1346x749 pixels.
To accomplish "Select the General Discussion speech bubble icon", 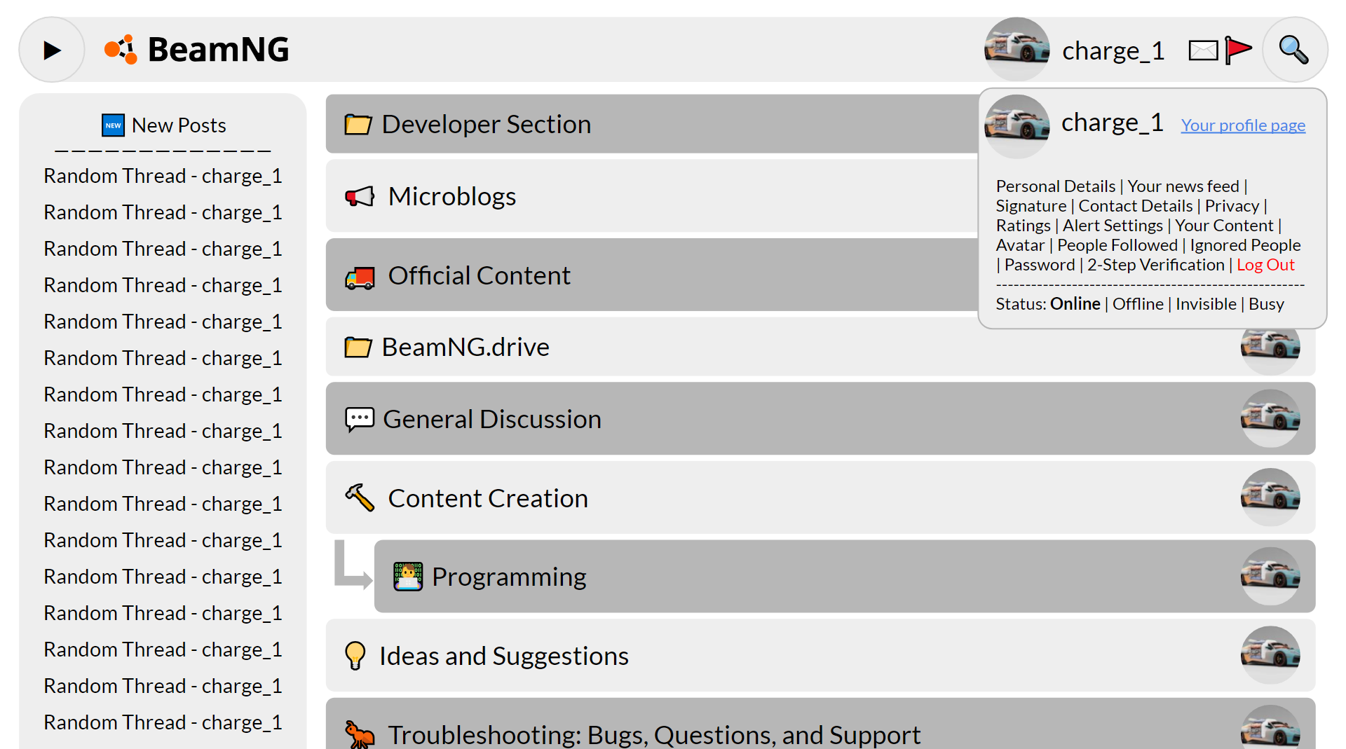I will coord(359,418).
